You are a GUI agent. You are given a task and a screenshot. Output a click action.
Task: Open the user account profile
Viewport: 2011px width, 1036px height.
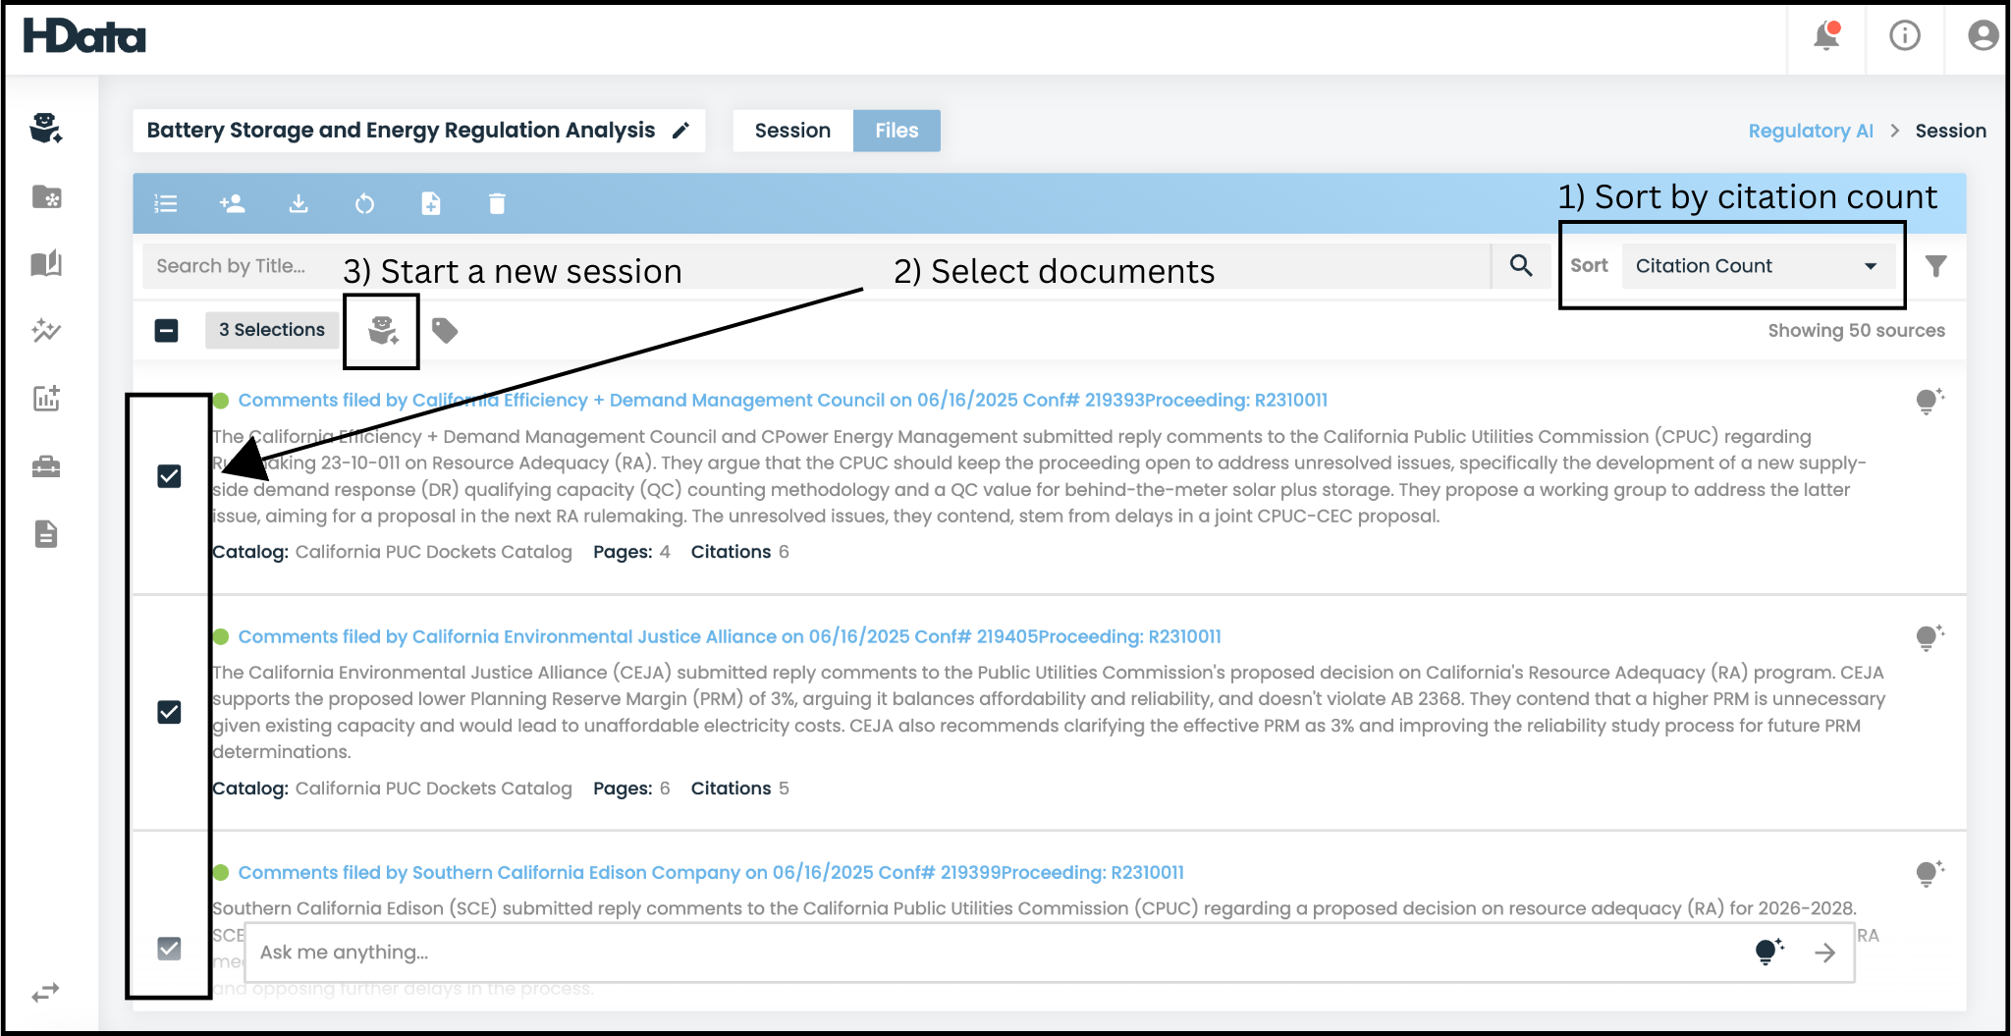click(x=1984, y=36)
